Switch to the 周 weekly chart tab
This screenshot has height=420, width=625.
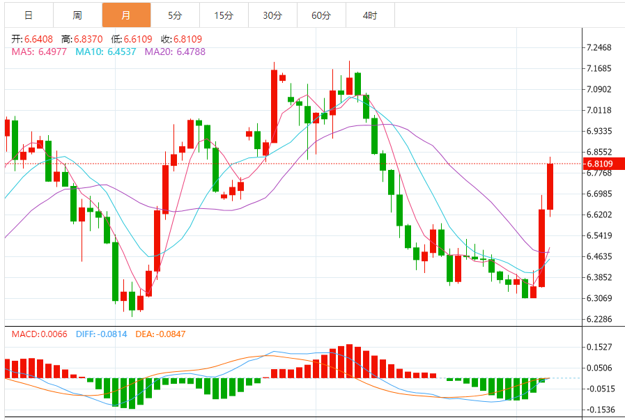point(77,15)
